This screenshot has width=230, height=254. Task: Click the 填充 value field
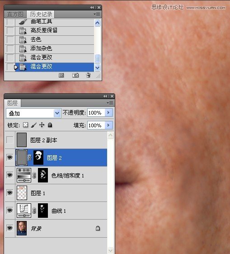[x=96, y=125]
